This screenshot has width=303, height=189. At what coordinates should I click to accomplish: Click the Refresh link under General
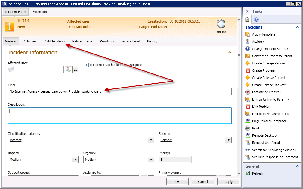258,173
